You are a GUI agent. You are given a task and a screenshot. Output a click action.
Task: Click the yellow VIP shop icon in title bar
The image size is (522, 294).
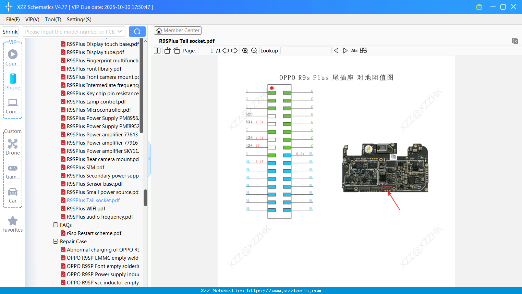(x=479, y=7)
